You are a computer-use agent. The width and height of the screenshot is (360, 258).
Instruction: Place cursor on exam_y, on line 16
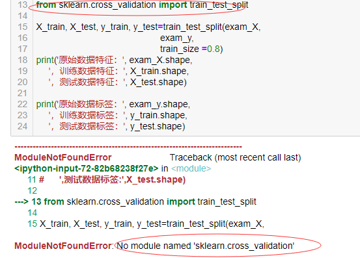pyautogui.click(x=177, y=38)
